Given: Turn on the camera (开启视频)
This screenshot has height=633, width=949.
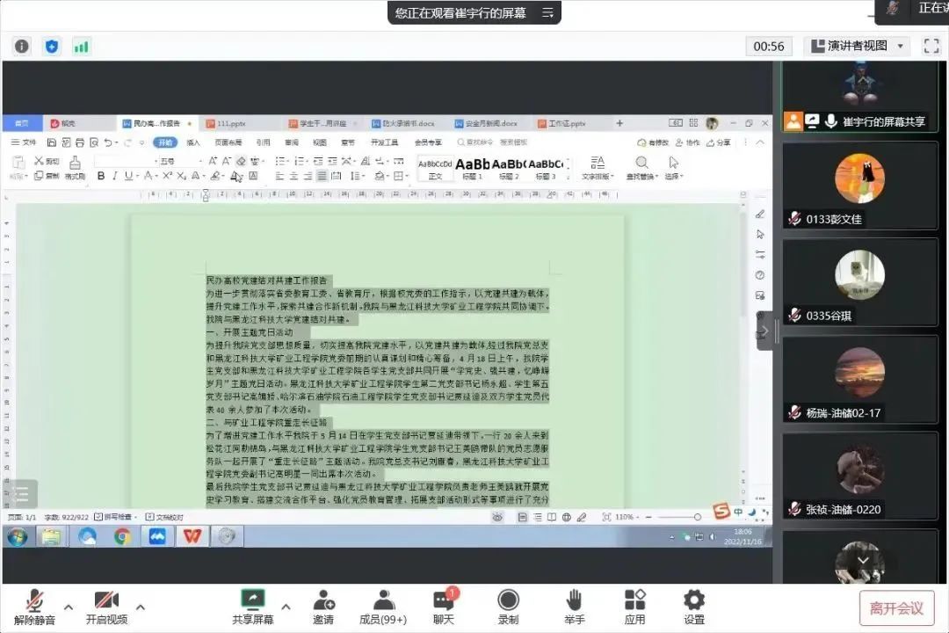Looking at the screenshot, I should (106, 601).
